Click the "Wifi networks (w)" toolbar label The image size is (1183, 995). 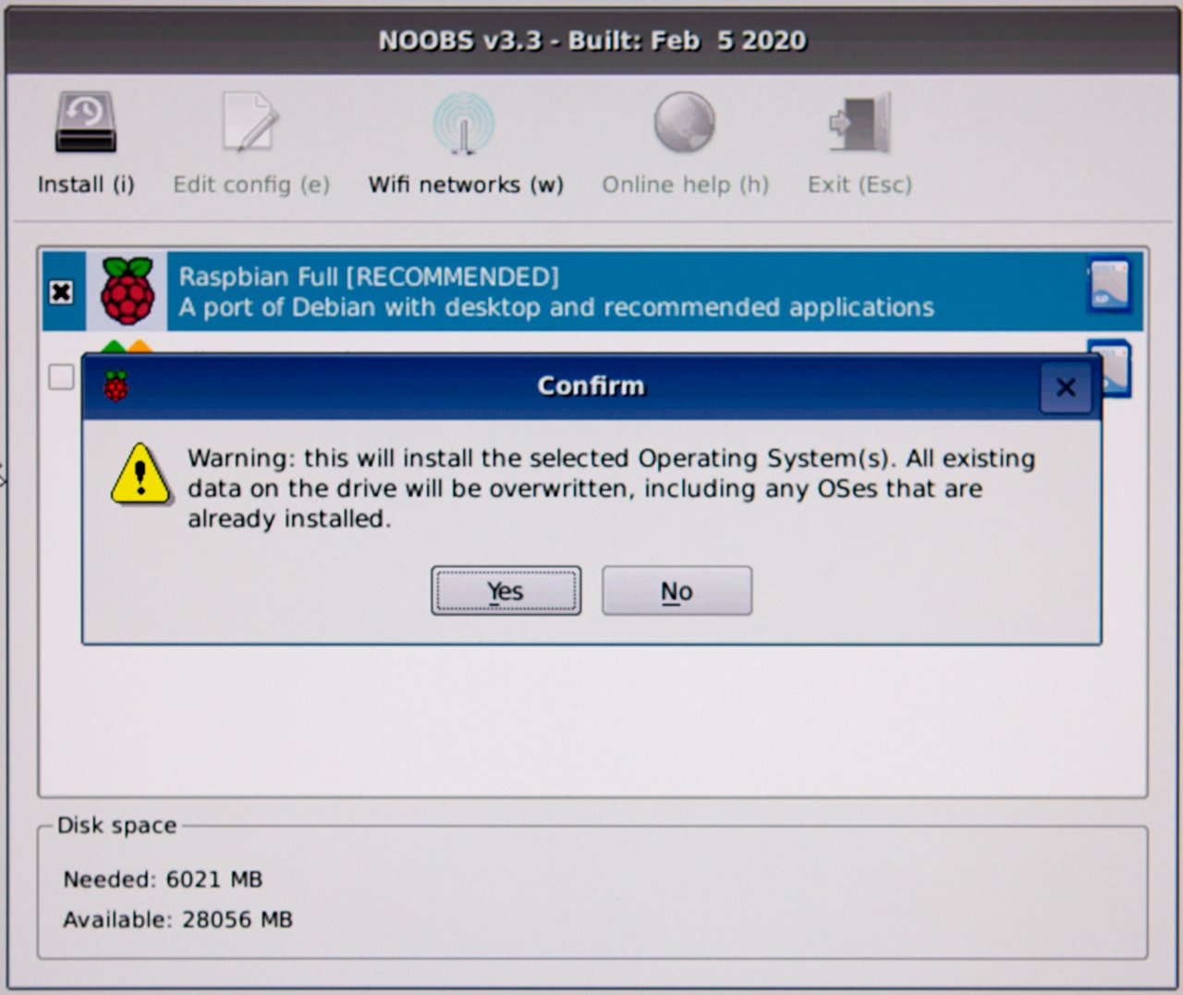[x=466, y=185]
